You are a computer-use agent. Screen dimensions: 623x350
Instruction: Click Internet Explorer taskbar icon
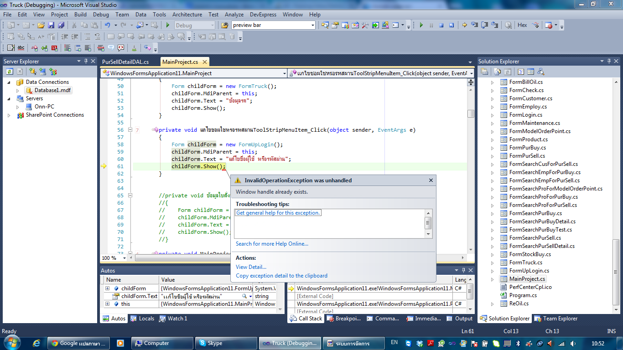click(36, 343)
